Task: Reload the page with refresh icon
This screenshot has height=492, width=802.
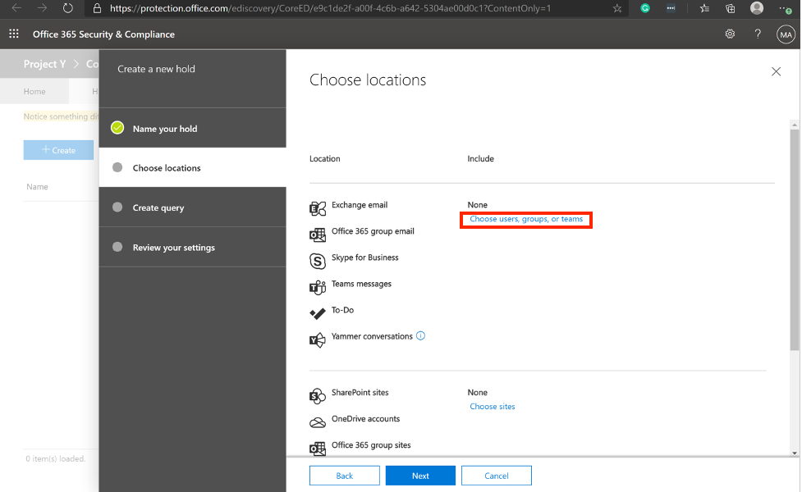Action: pyautogui.click(x=67, y=8)
